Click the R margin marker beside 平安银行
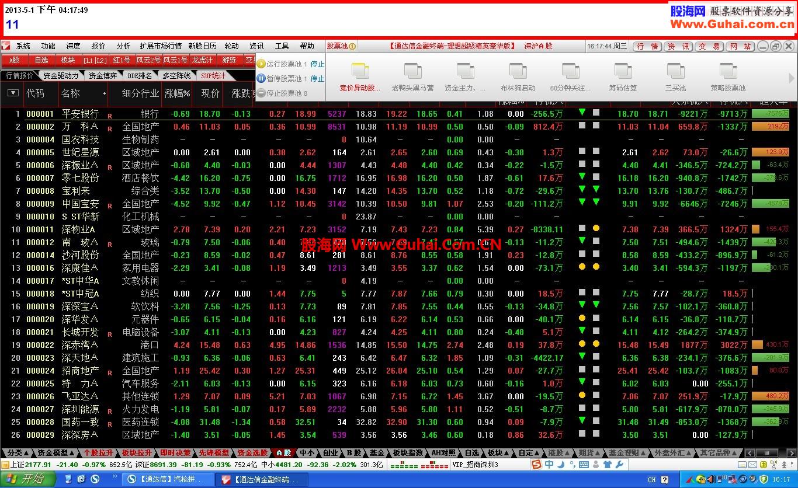 pos(109,116)
